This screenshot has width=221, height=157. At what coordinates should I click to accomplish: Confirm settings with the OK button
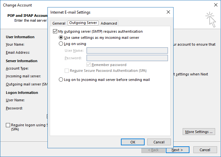133,142
